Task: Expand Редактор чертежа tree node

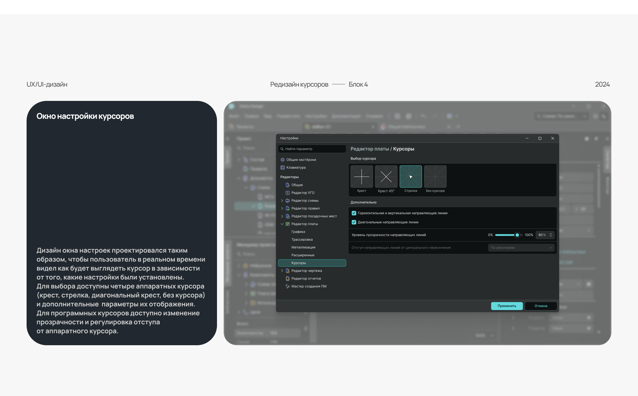Action: [282, 271]
